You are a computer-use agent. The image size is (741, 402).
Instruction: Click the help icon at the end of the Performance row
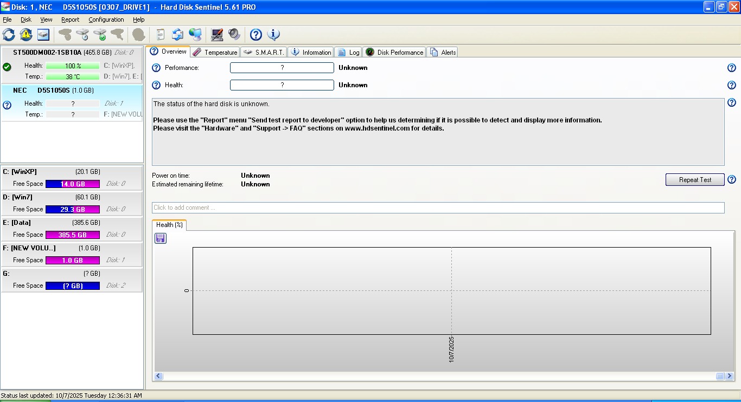click(731, 68)
